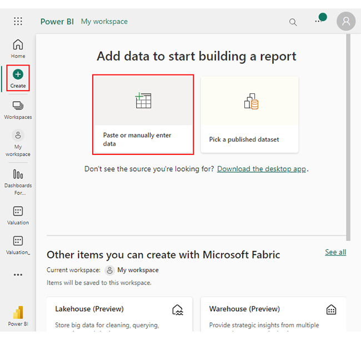
Task: Click the Power BI title link
Action: point(57,22)
